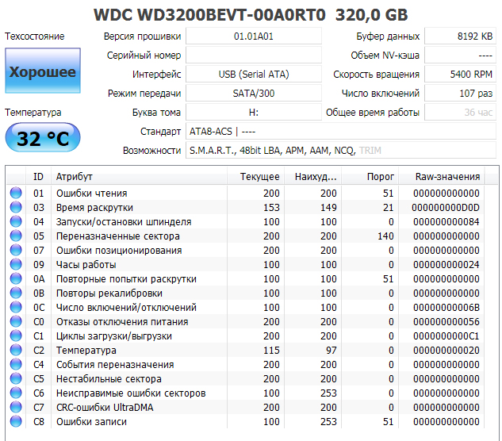This screenshot has height=441, width=502.
Task: Select the Циклы загрузки/выгрузки attribute name
Action: point(114,336)
